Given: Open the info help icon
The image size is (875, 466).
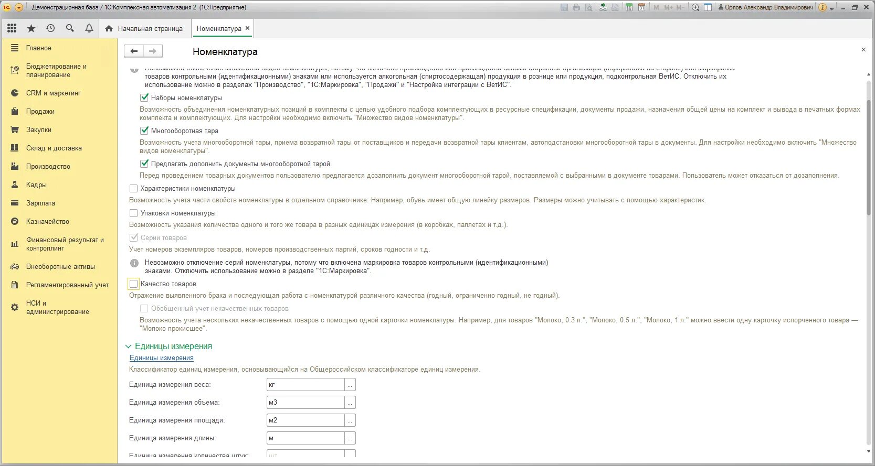Looking at the screenshot, I should coord(823,7).
